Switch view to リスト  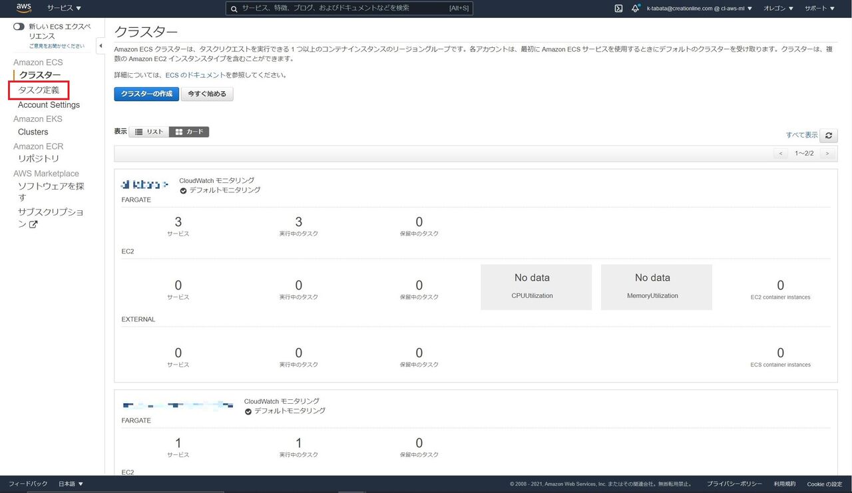point(149,132)
